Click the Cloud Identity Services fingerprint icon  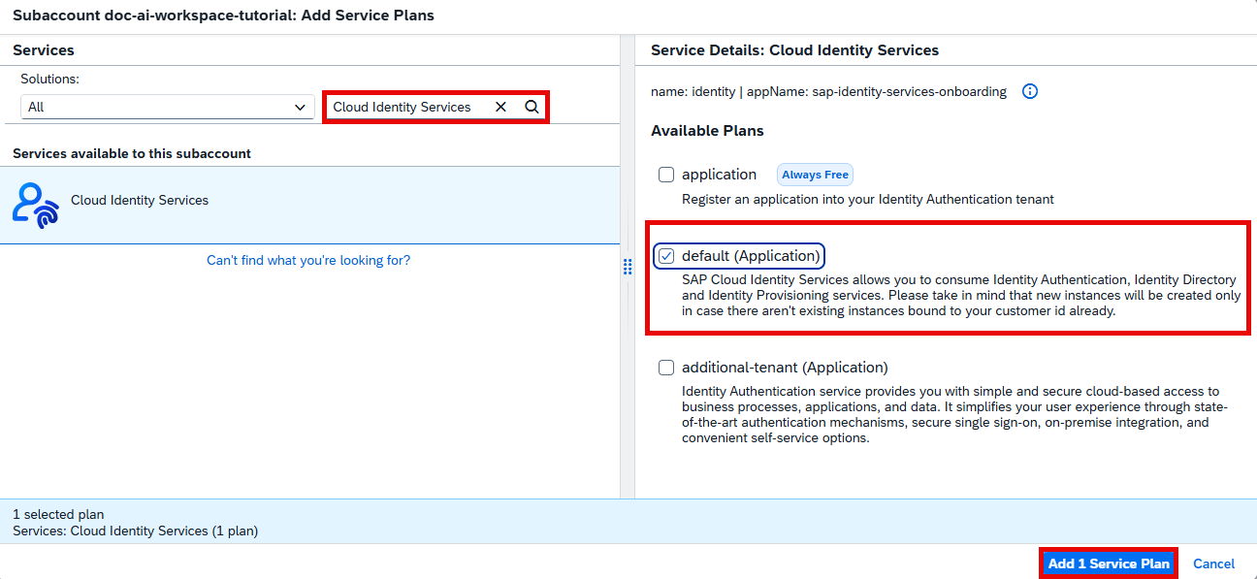click(36, 205)
